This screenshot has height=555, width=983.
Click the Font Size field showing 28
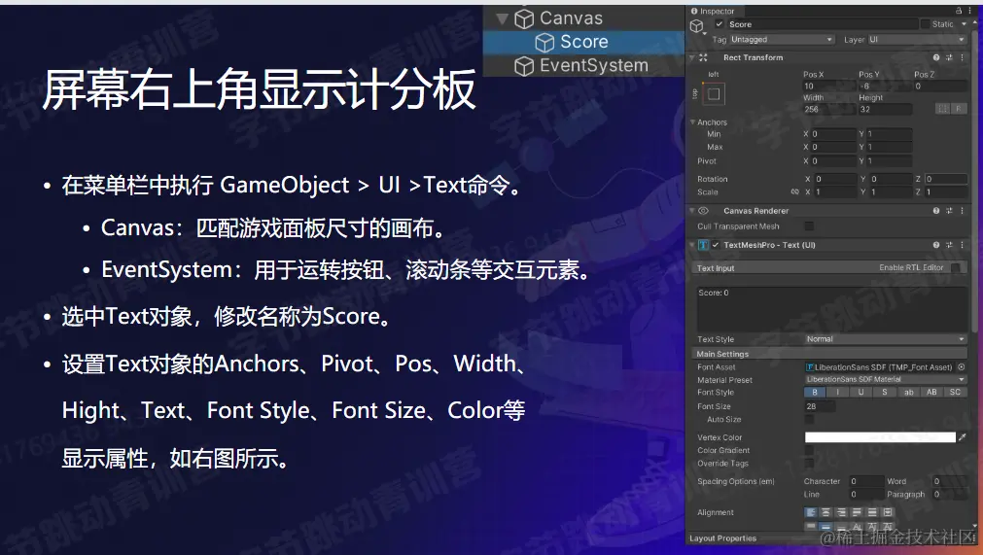coord(820,406)
